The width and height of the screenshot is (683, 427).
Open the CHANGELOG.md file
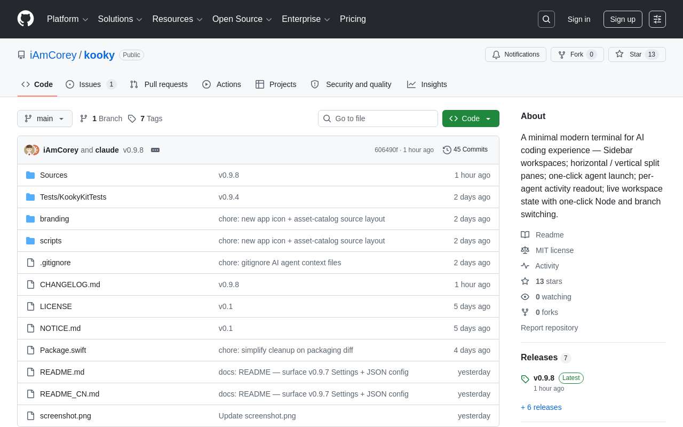70,284
